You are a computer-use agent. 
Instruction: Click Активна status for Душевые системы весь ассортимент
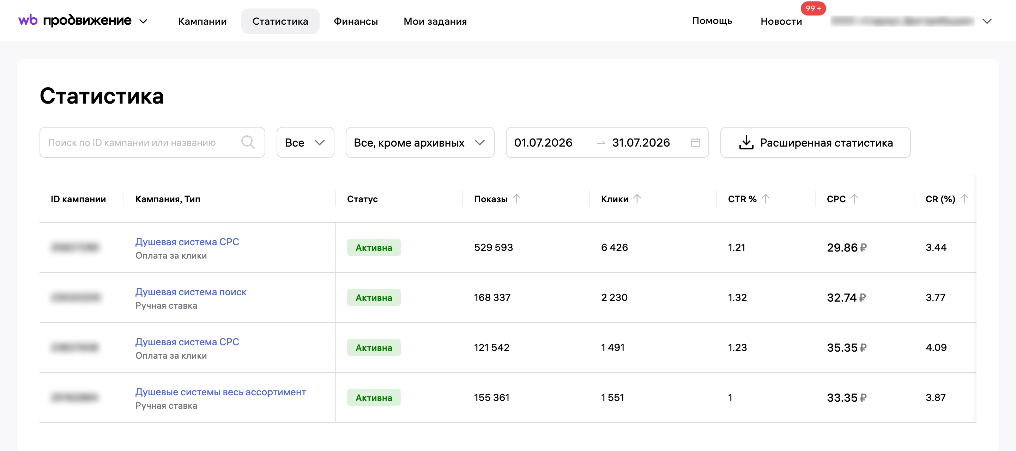coord(374,397)
